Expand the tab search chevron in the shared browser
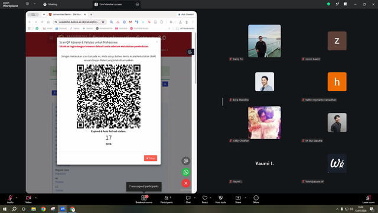 tap(44, 14)
